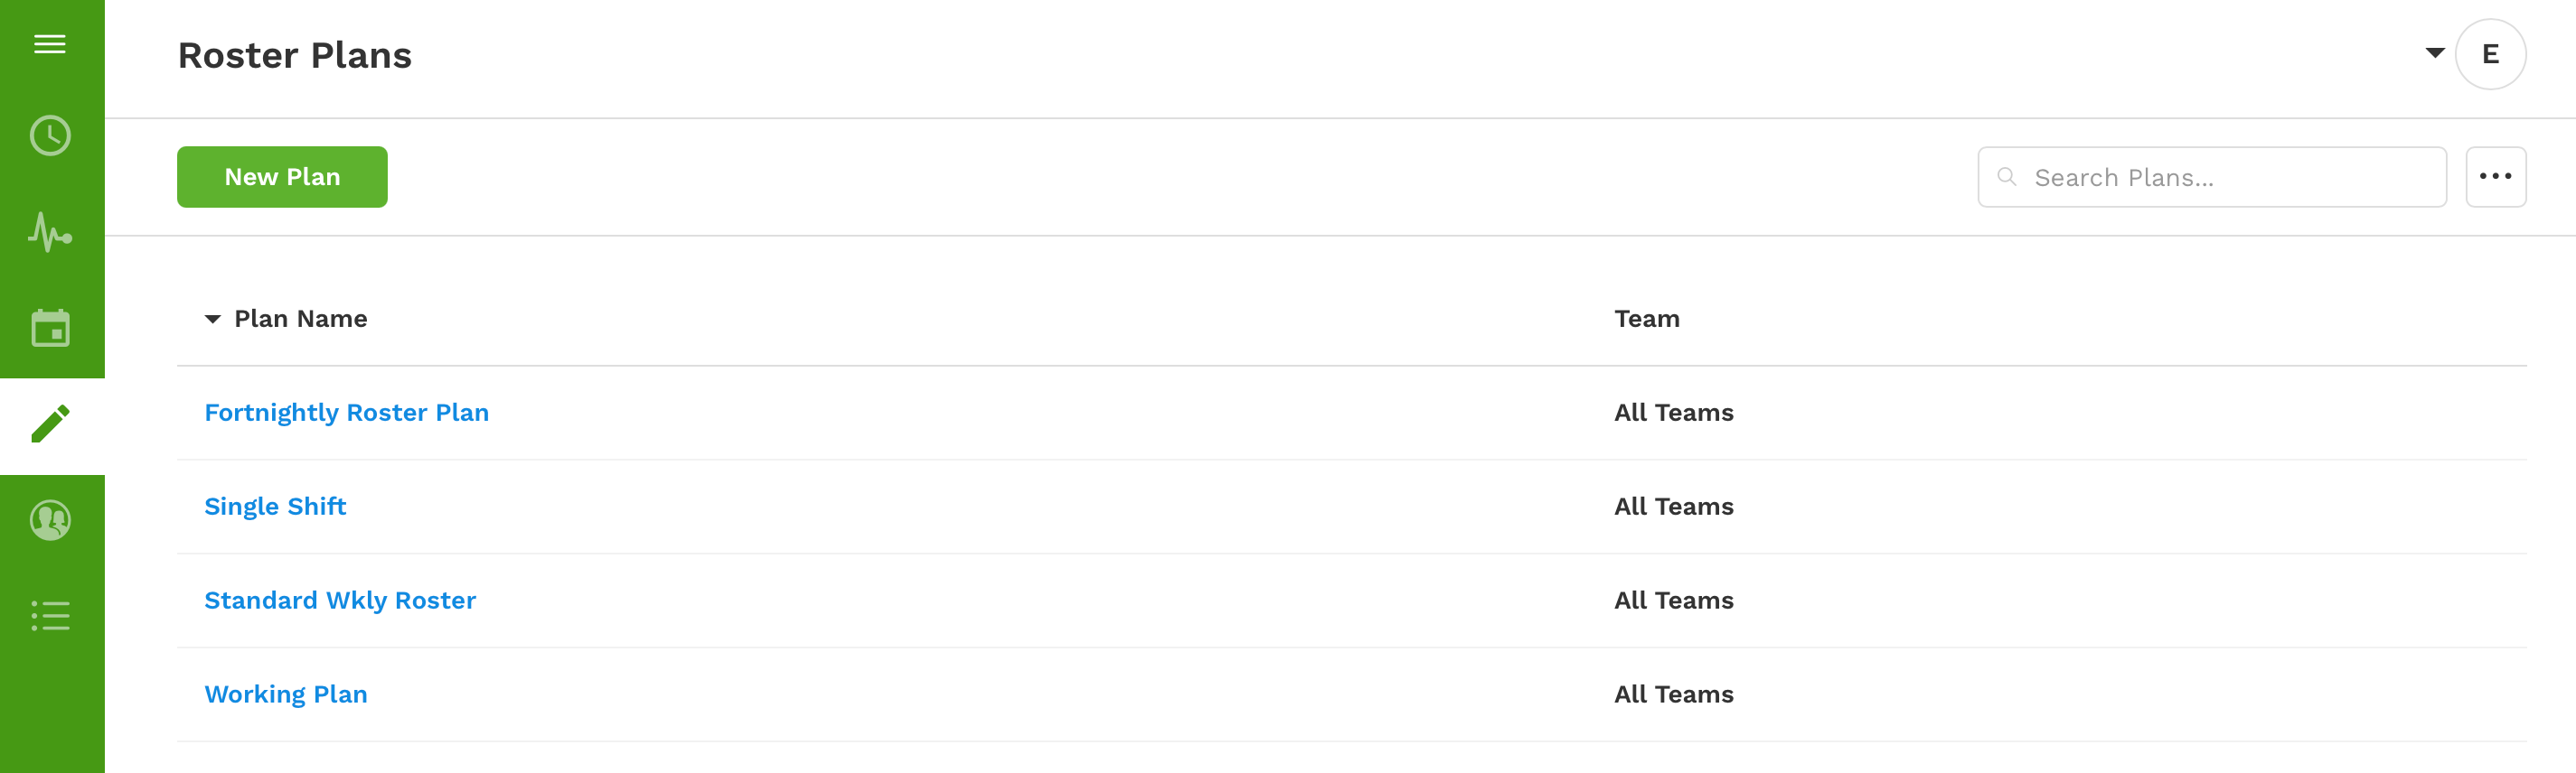Click the New Plan button

pyautogui.click(x=282, y=177)
